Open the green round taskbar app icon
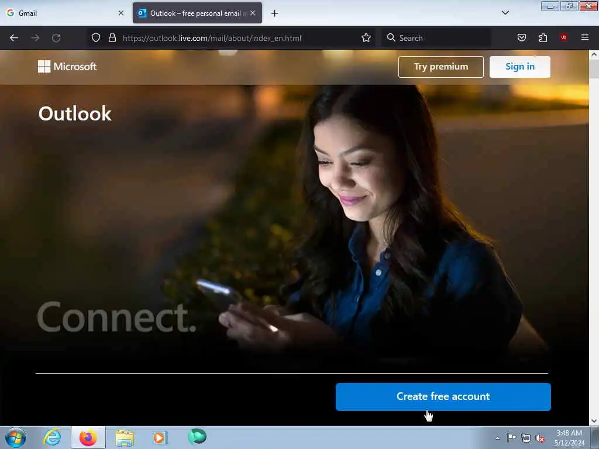 (197, 436)
